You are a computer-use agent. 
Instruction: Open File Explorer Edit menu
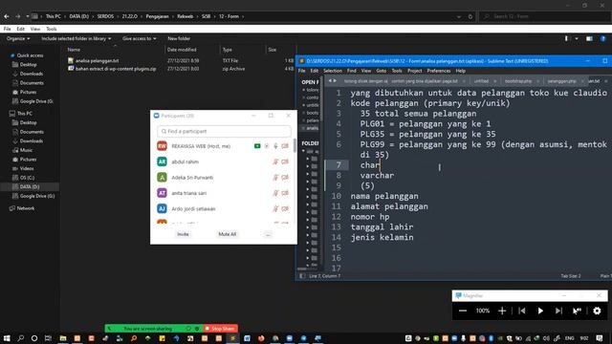click(x=21, y=29)
